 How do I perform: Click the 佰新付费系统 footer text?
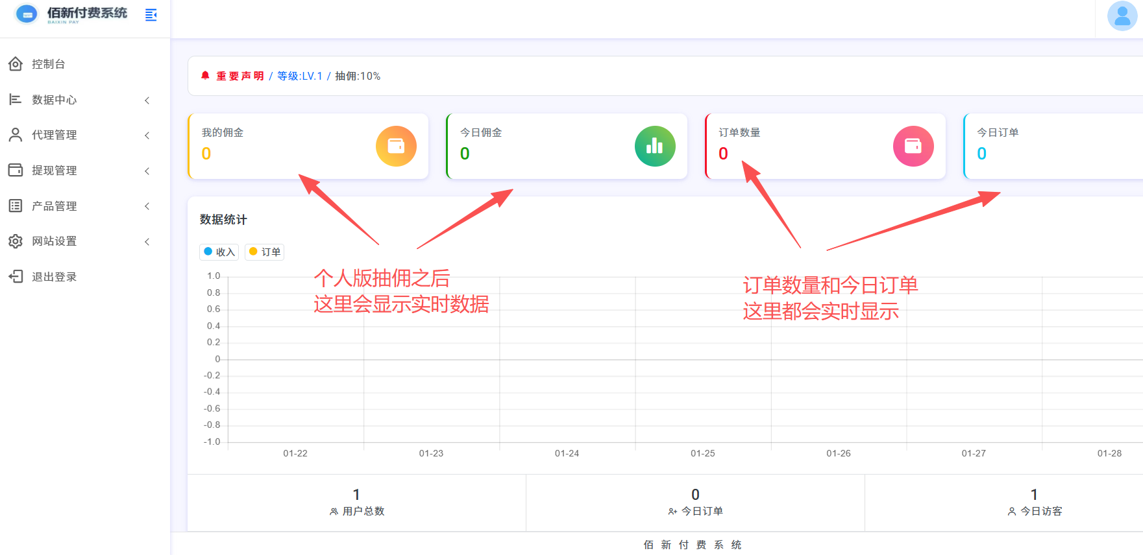[x=693, y=545]
